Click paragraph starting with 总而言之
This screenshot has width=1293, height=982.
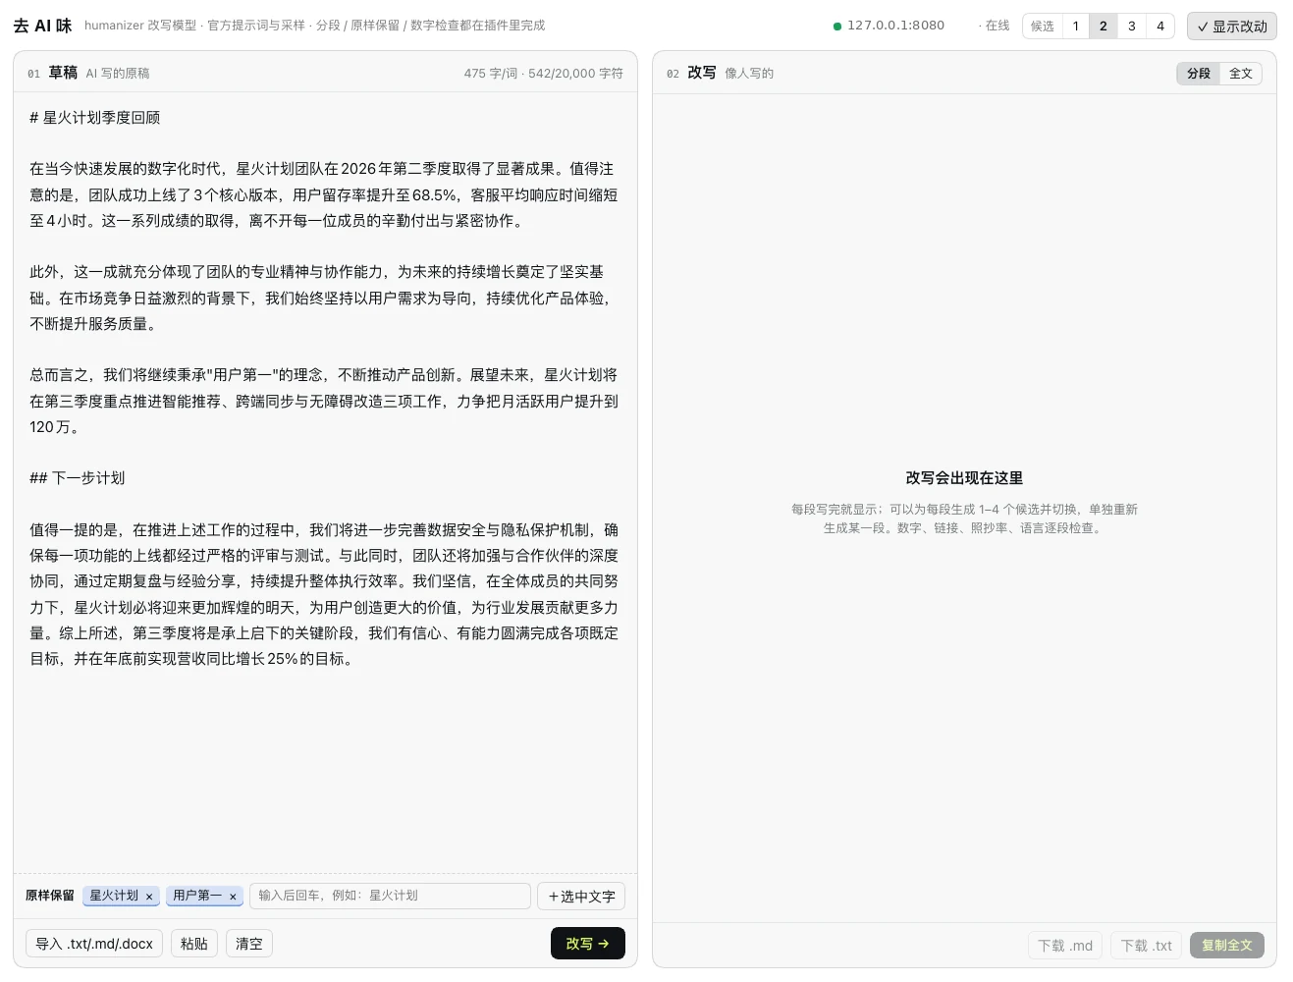[323, 401]
